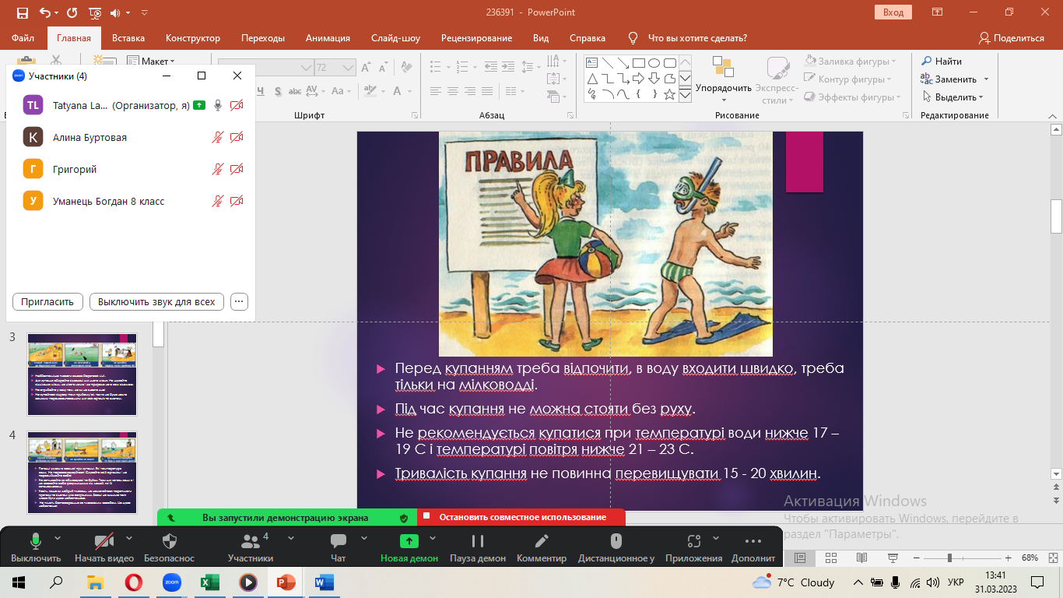The image size is (1063, 598).
Task: Open the Вставка ribbon tab
Action: point(128,38)
